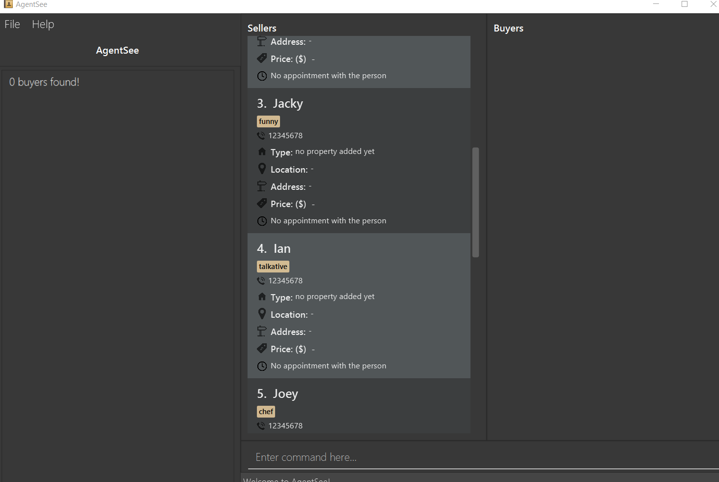Open the Help menu
This screenshot has height=482, width=719.
43,24
